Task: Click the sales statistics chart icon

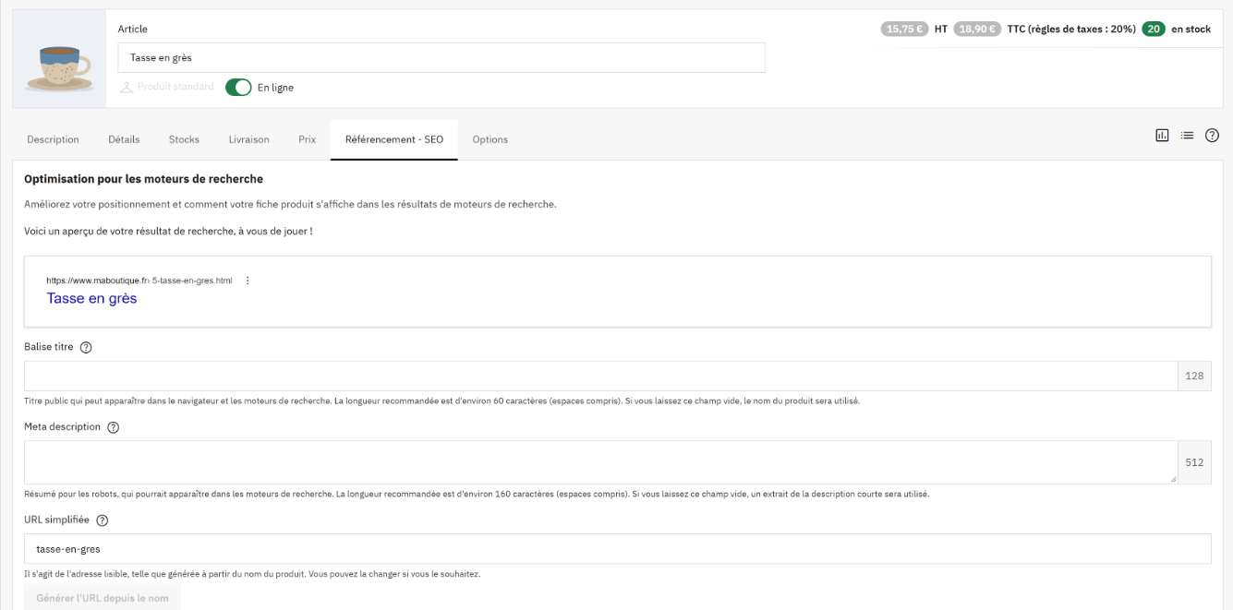Action: tap(1162, 136)
